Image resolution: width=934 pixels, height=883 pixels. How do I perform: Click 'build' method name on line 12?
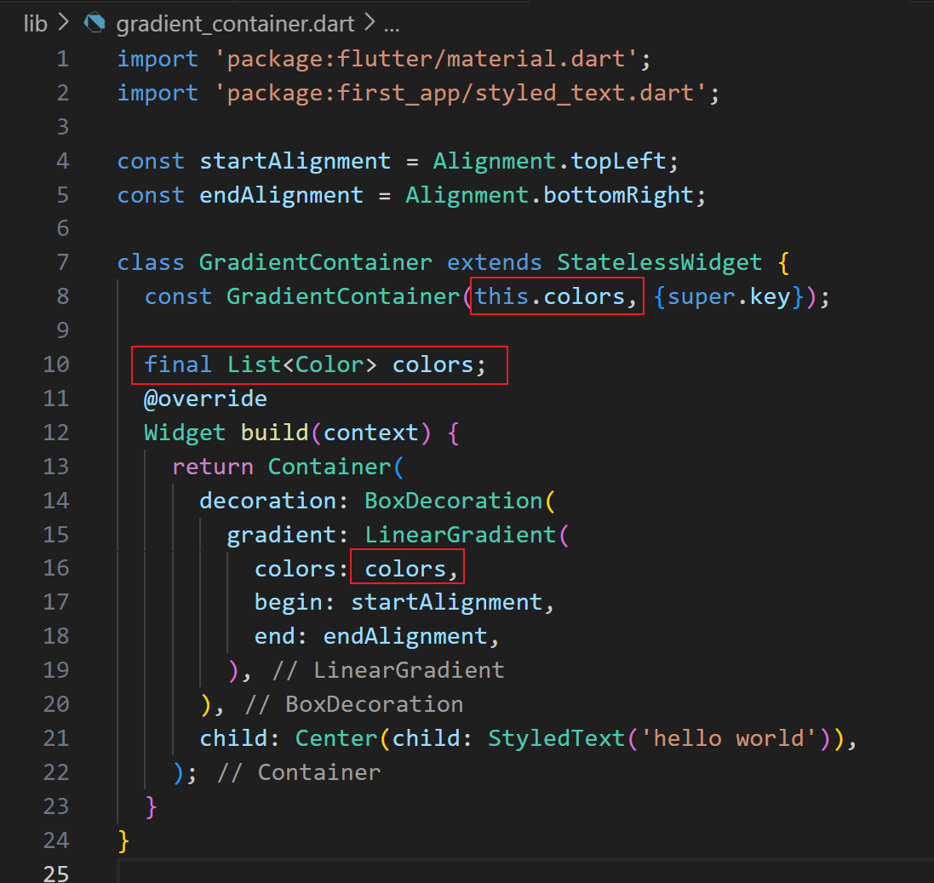click(x=275, y=433)
